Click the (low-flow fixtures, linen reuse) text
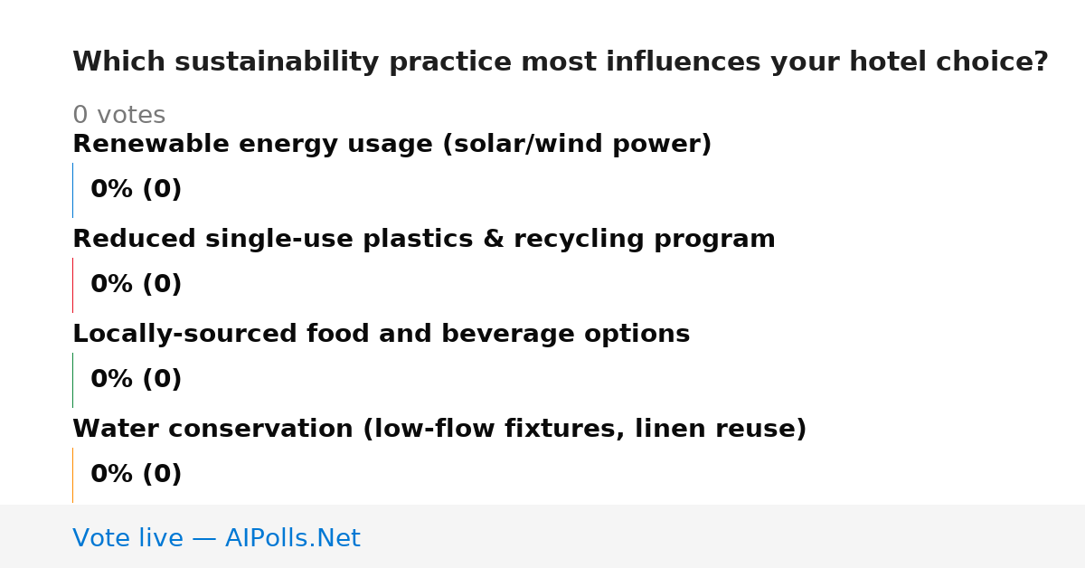Image resolution: width=1085 pixels, height=568 pixels. [584, 430]
